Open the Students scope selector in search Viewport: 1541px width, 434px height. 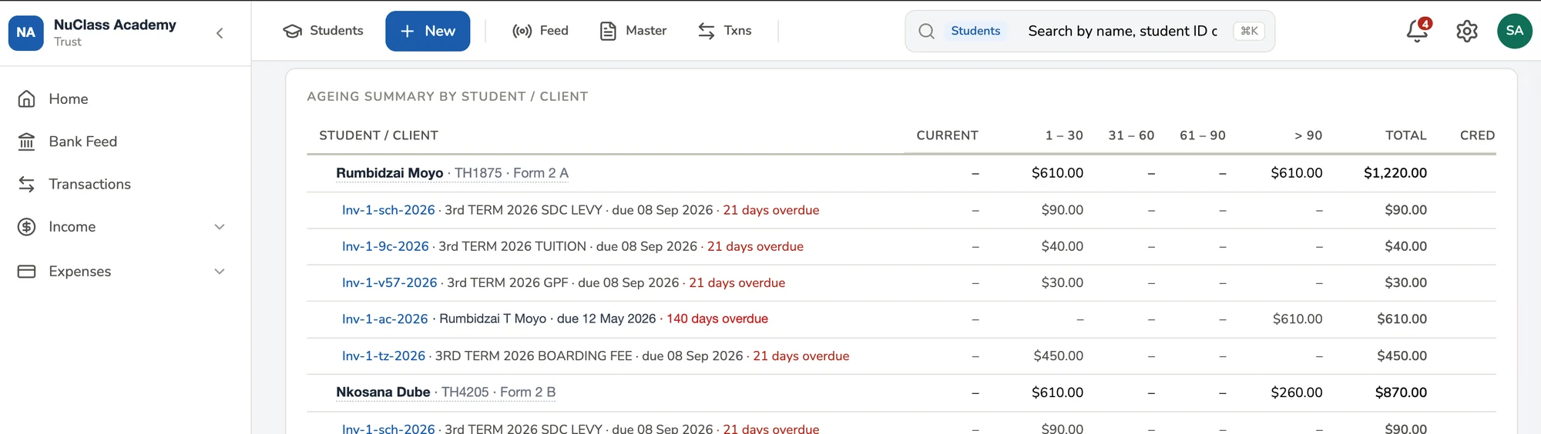pos(975,31)
